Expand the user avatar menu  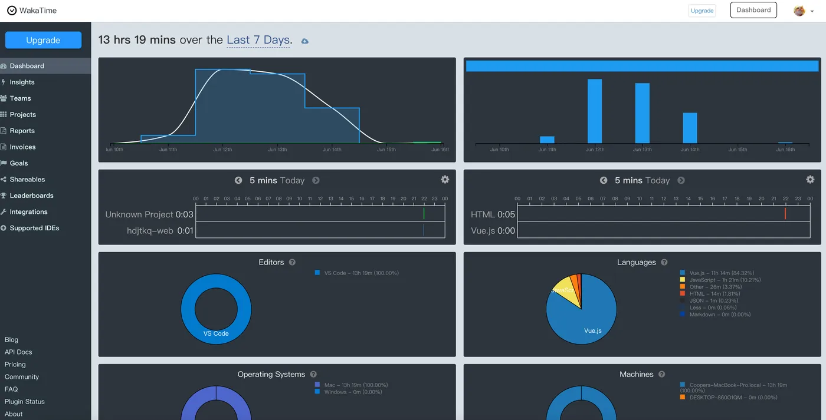click(x=804, y=11)
